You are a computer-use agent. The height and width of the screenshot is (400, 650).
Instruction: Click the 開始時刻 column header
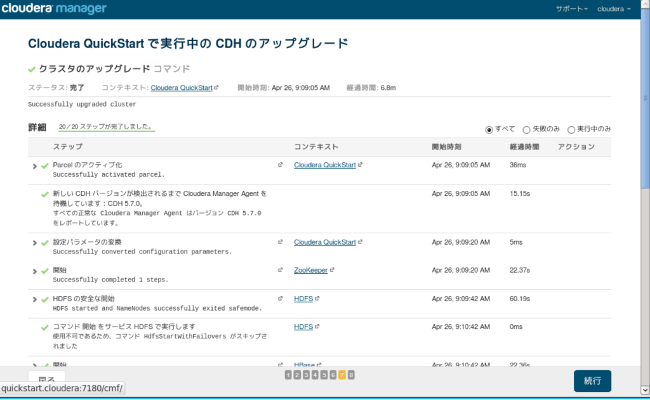446,146
